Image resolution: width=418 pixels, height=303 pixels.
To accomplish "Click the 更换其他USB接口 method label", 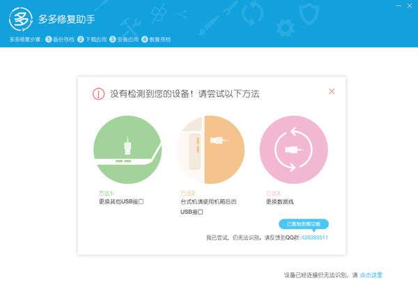I will pyautogui.click(x=121, y=201).
